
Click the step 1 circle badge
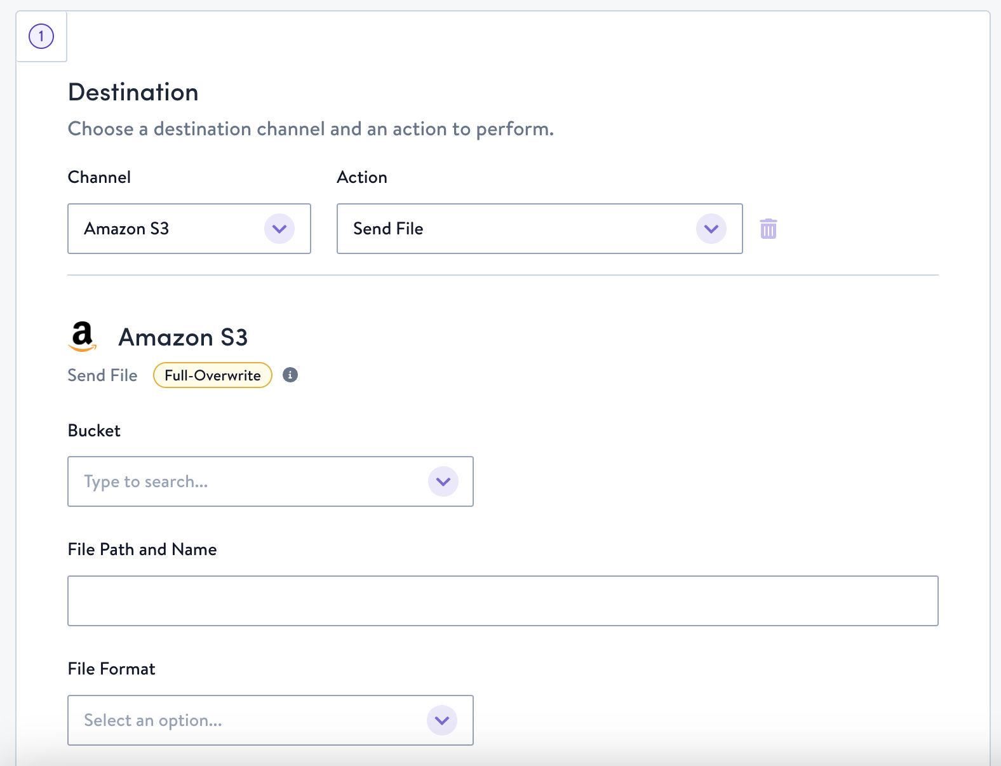pos(41,36)
